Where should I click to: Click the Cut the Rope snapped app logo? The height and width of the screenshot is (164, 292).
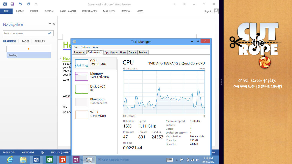coord(255,45)
